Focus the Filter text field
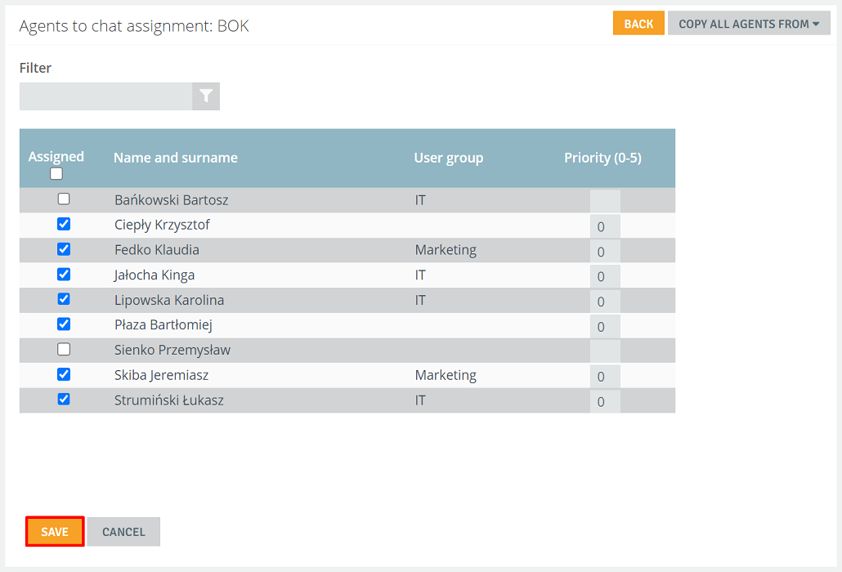This screenshot has height=572, width=842. (105, 96)
